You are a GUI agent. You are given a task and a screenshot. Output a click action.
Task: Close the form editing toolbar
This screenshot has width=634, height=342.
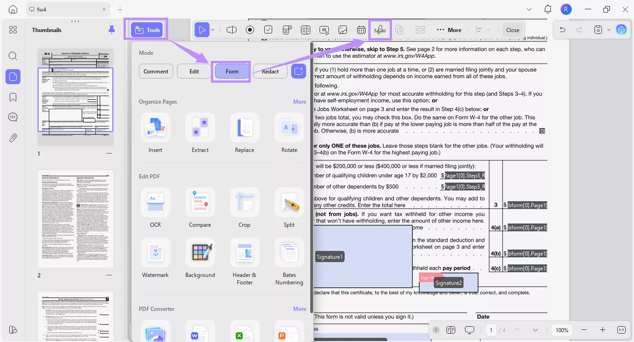tap(512, 29)
